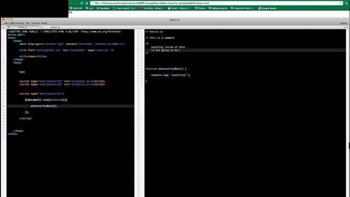Viewport: 350px width, 197px height.
Task: Click the global.css link tag line
Action: point(66,50)
